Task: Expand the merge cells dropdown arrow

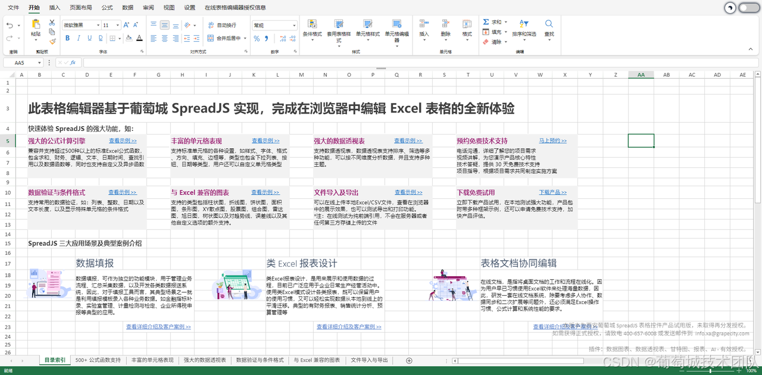Action: pos(245,38)
